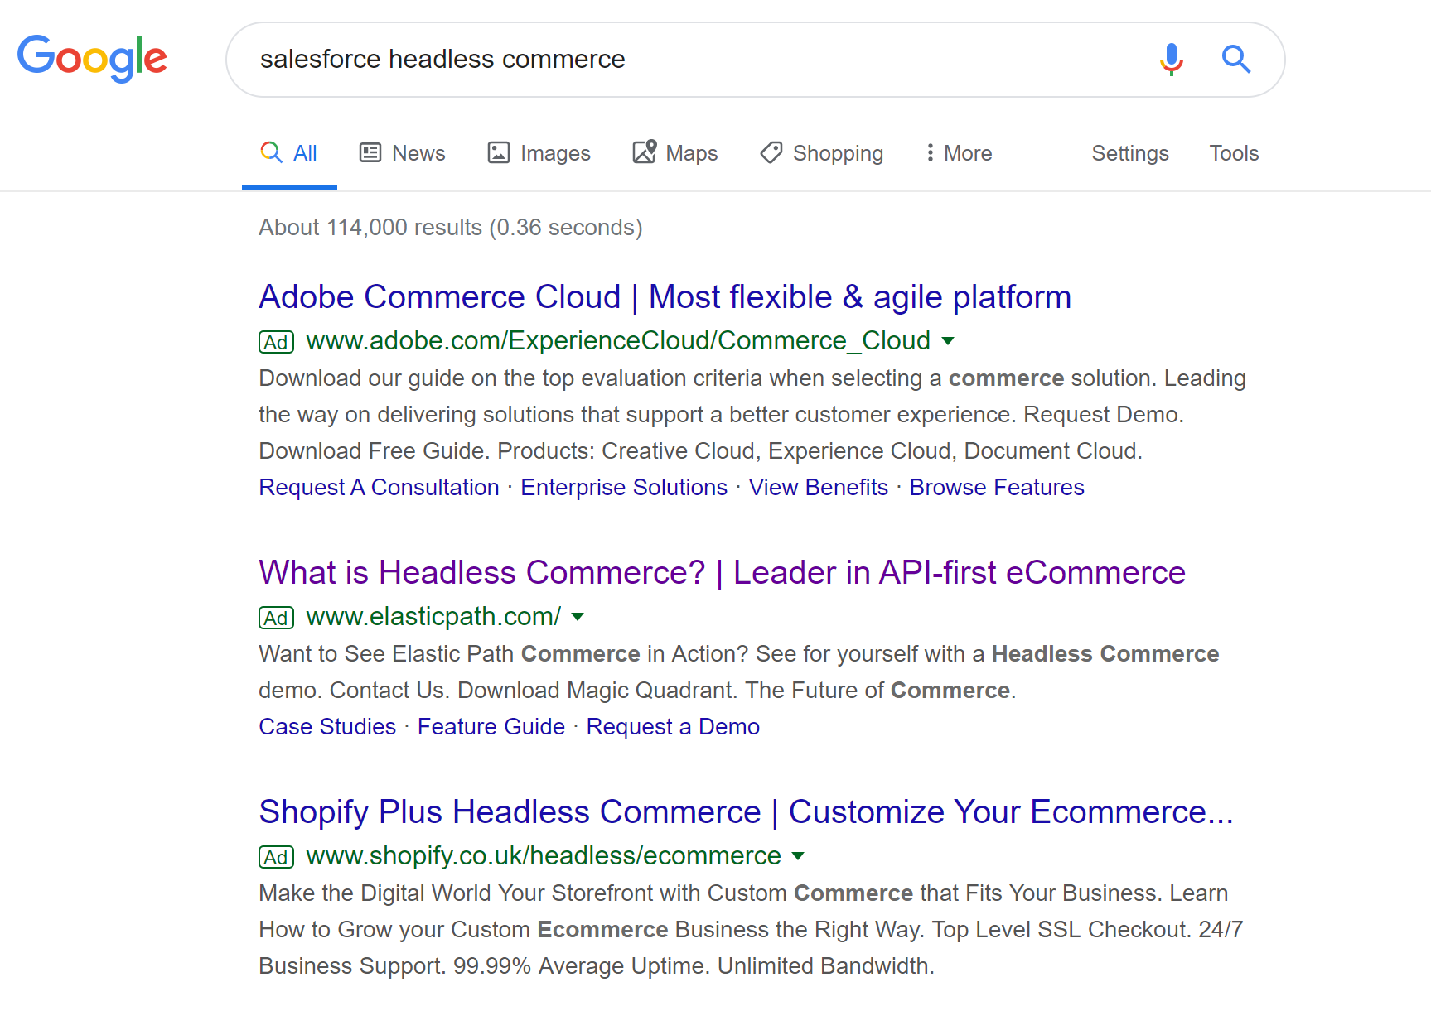The width and height of the screenshot is (1431, 1011).
Task: Click the shopify.co.uk headless ecommerce URL
Action: coord(544,855)
